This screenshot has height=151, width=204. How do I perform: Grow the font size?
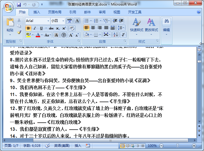[x=71, y=35]
